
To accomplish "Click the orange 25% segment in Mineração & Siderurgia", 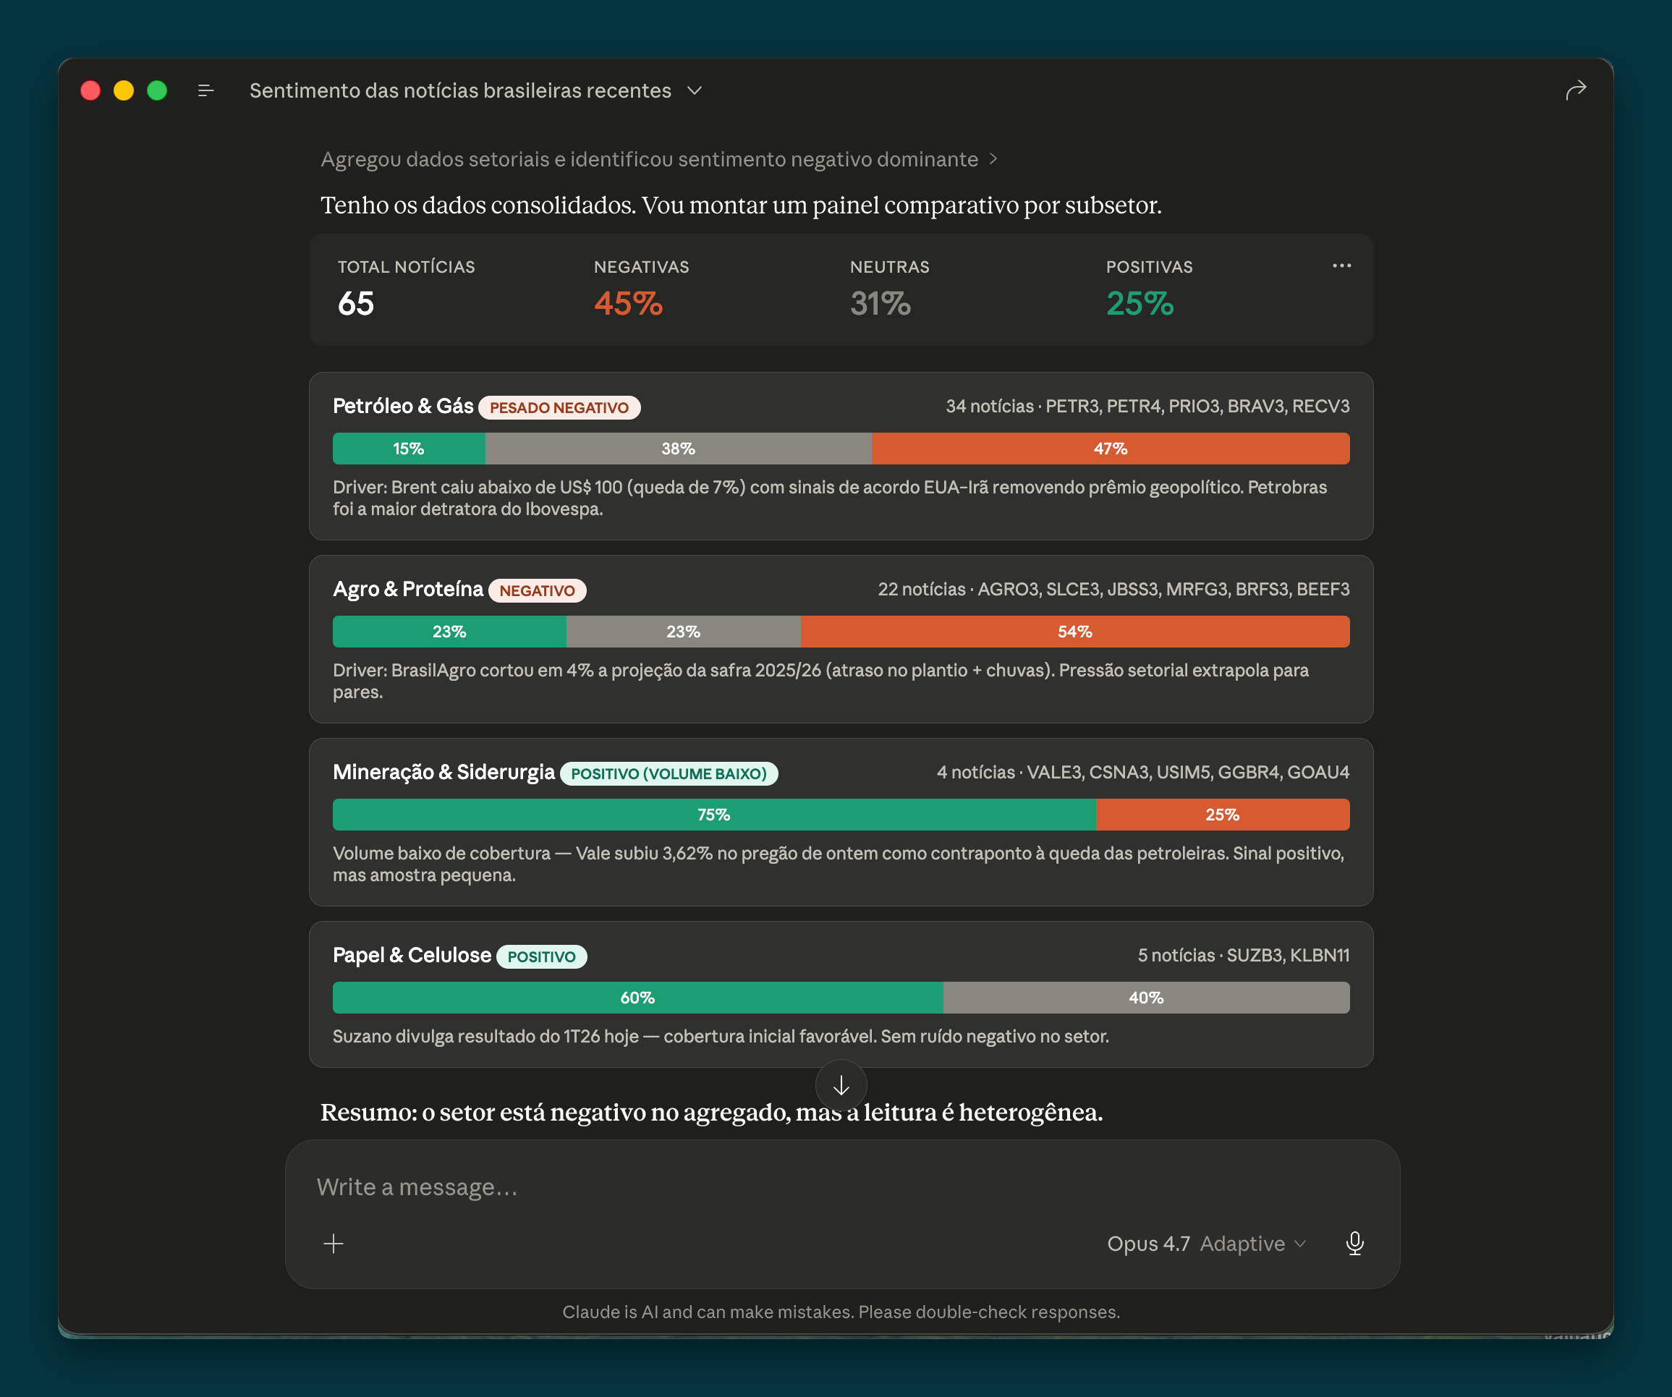I will click(1222, 815).
